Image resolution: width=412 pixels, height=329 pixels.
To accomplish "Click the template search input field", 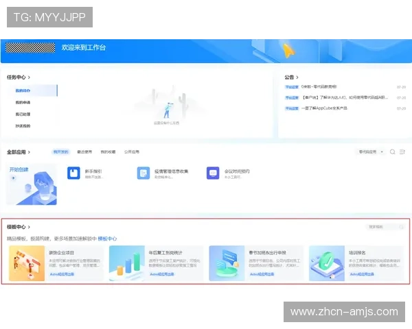I will (385, 227).
